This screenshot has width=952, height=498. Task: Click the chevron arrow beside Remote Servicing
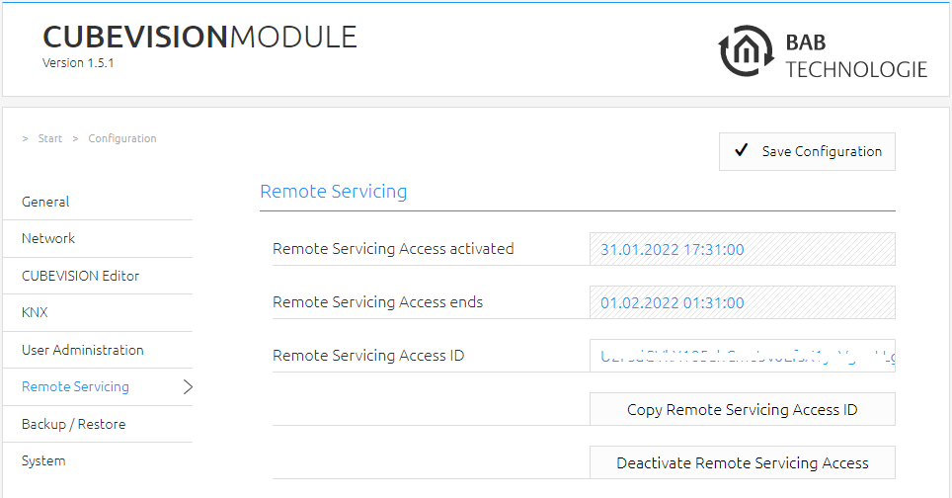[188, 387]
